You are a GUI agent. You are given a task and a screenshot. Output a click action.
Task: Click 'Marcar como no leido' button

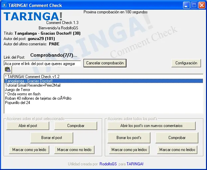pos(74,150)
